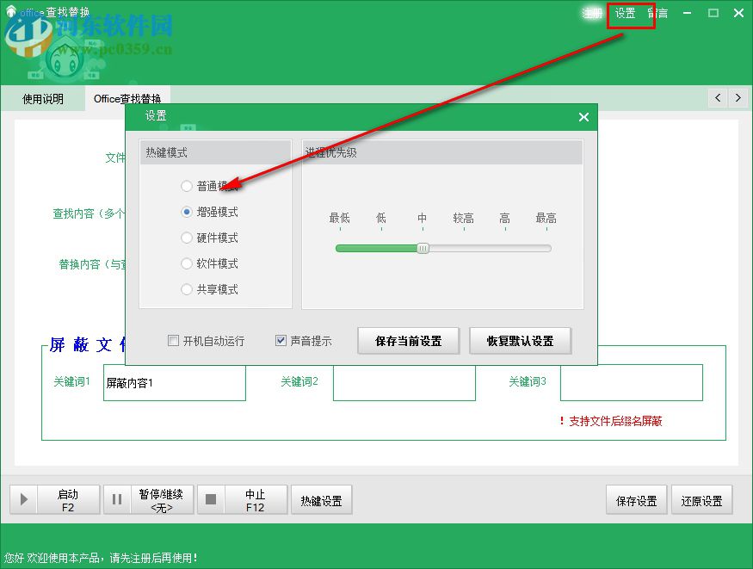Screen dimensions: 753x569
Task: Select the 普通模式 radio button
Action: [186, 186]
